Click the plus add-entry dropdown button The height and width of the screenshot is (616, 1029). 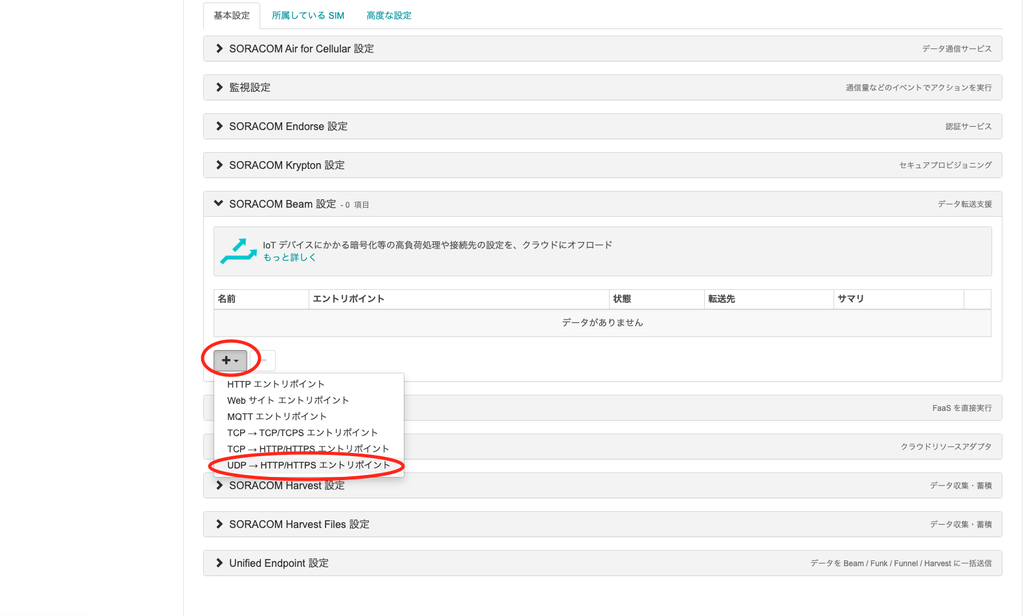tap(230, 360)
